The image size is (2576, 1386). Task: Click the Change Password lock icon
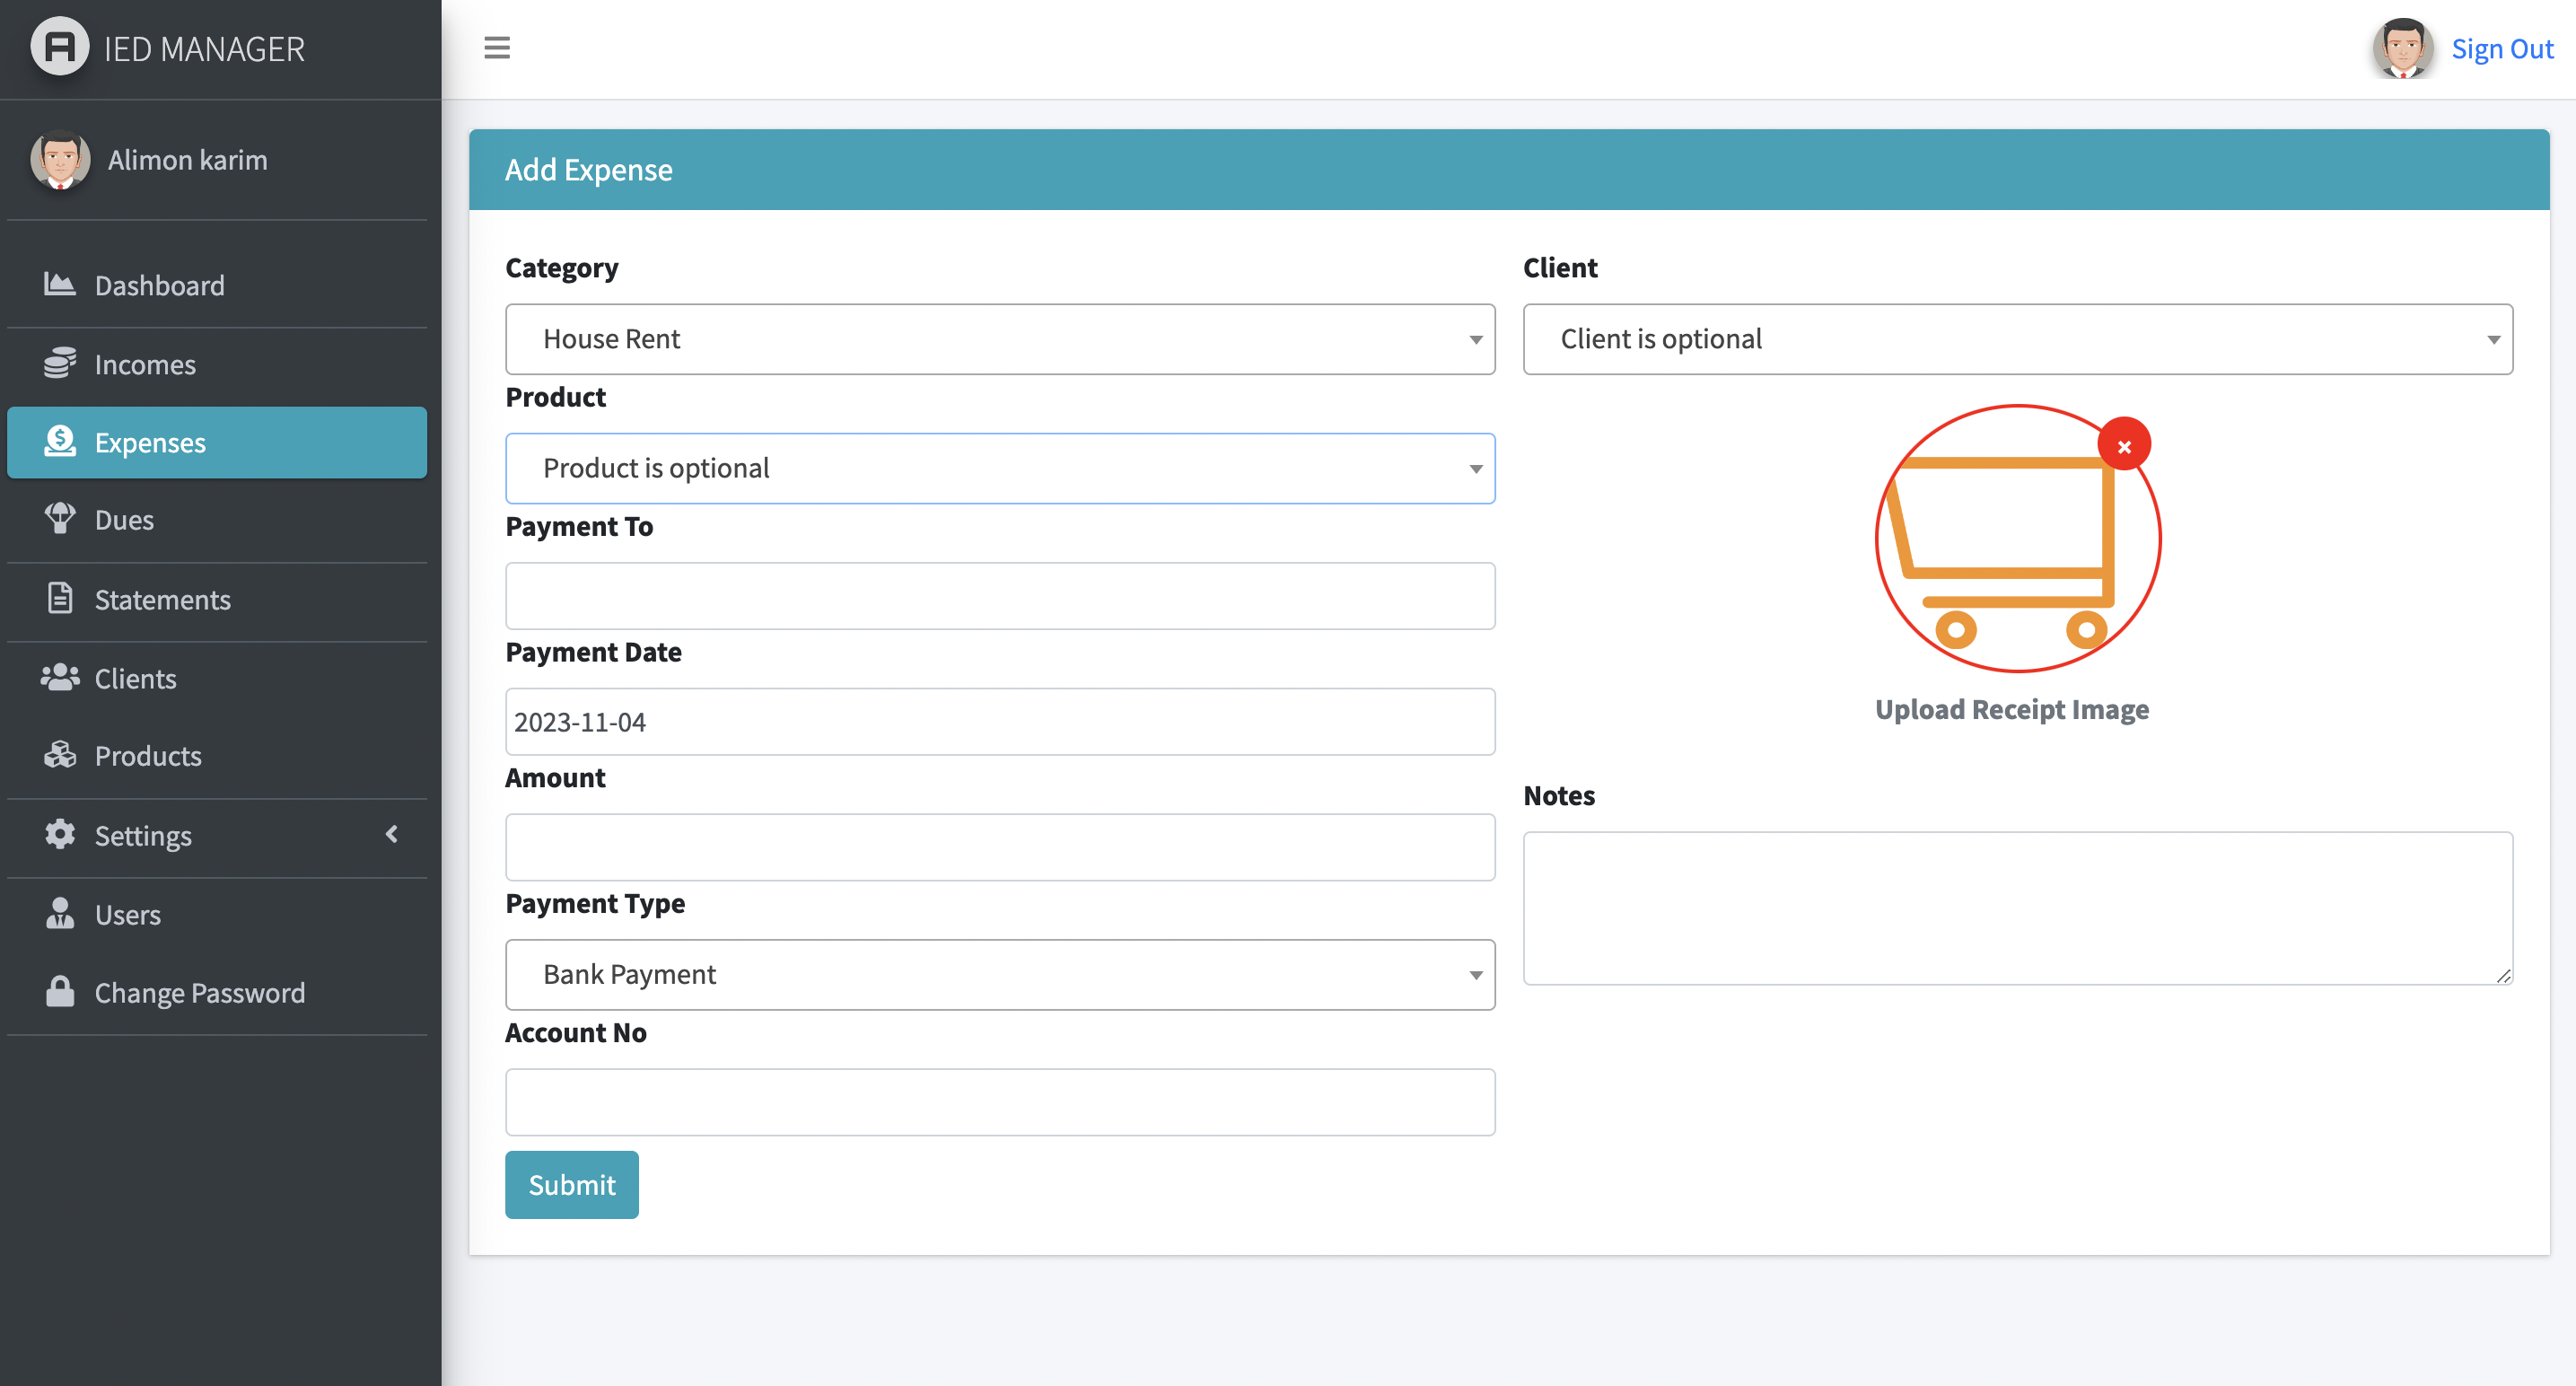click(x=59, y=992)
